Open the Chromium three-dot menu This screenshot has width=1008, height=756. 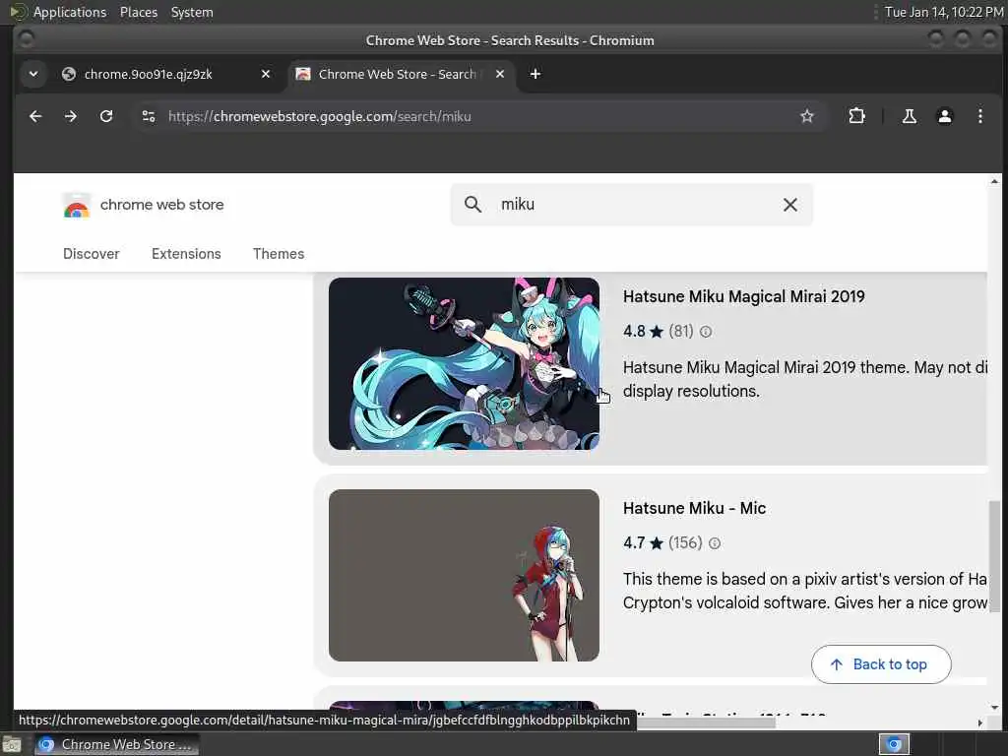(979, 116)
